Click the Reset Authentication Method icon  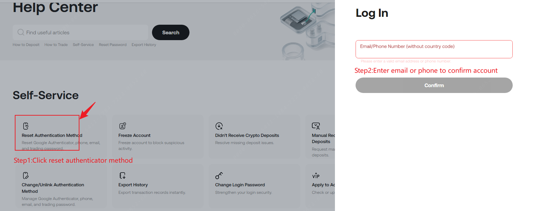pos(25,126)
